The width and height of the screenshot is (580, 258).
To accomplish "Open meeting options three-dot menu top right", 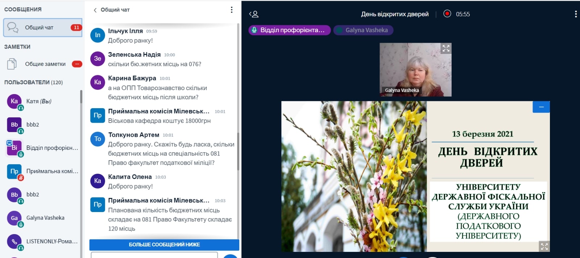I will pos(576,14).
